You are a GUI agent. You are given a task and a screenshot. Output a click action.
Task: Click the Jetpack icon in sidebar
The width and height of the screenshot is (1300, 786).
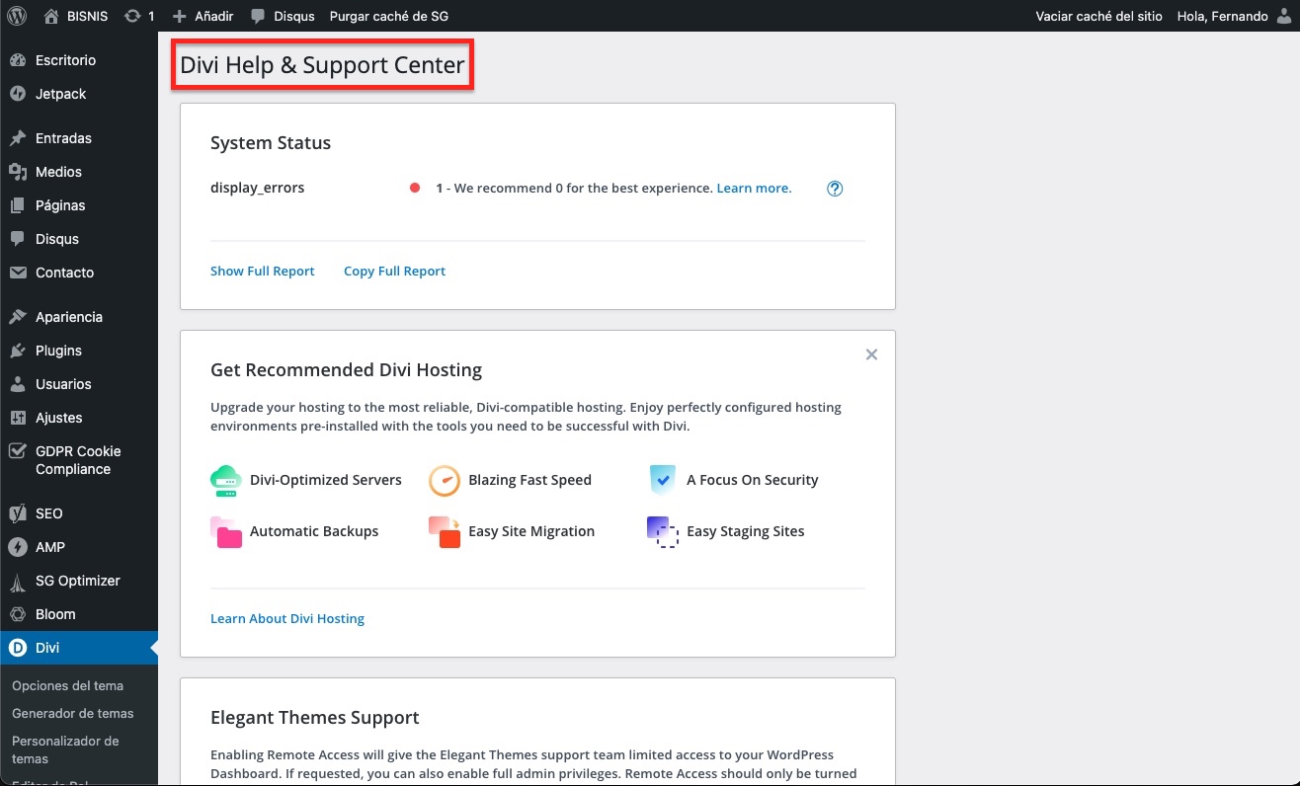point(17,94)
